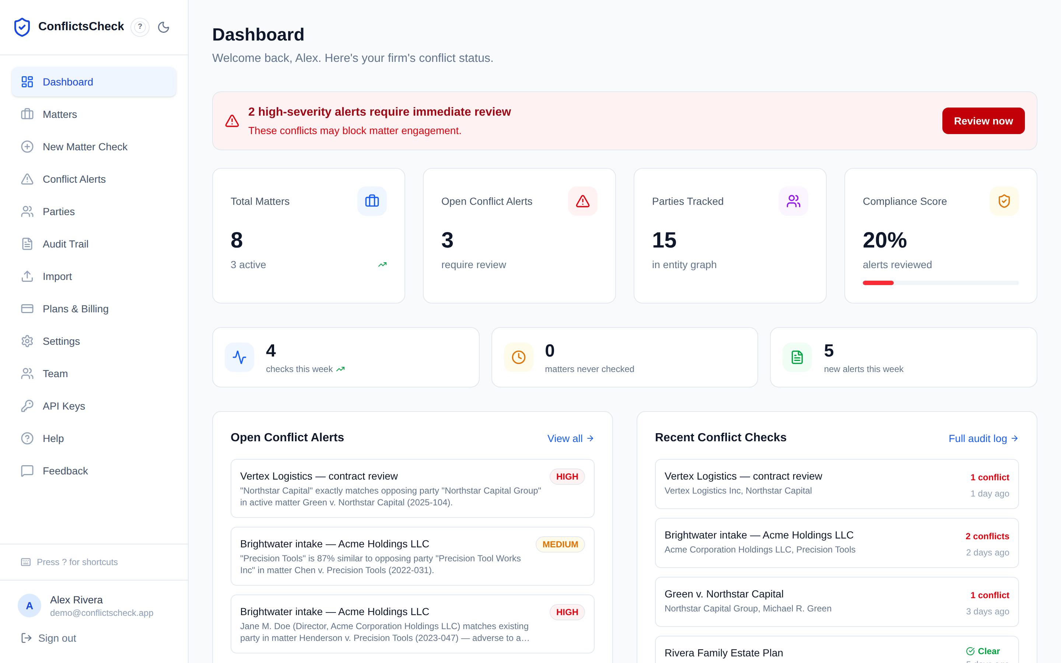
Task: Click the Plans & Billing card icon
Action: pos(27,309)
